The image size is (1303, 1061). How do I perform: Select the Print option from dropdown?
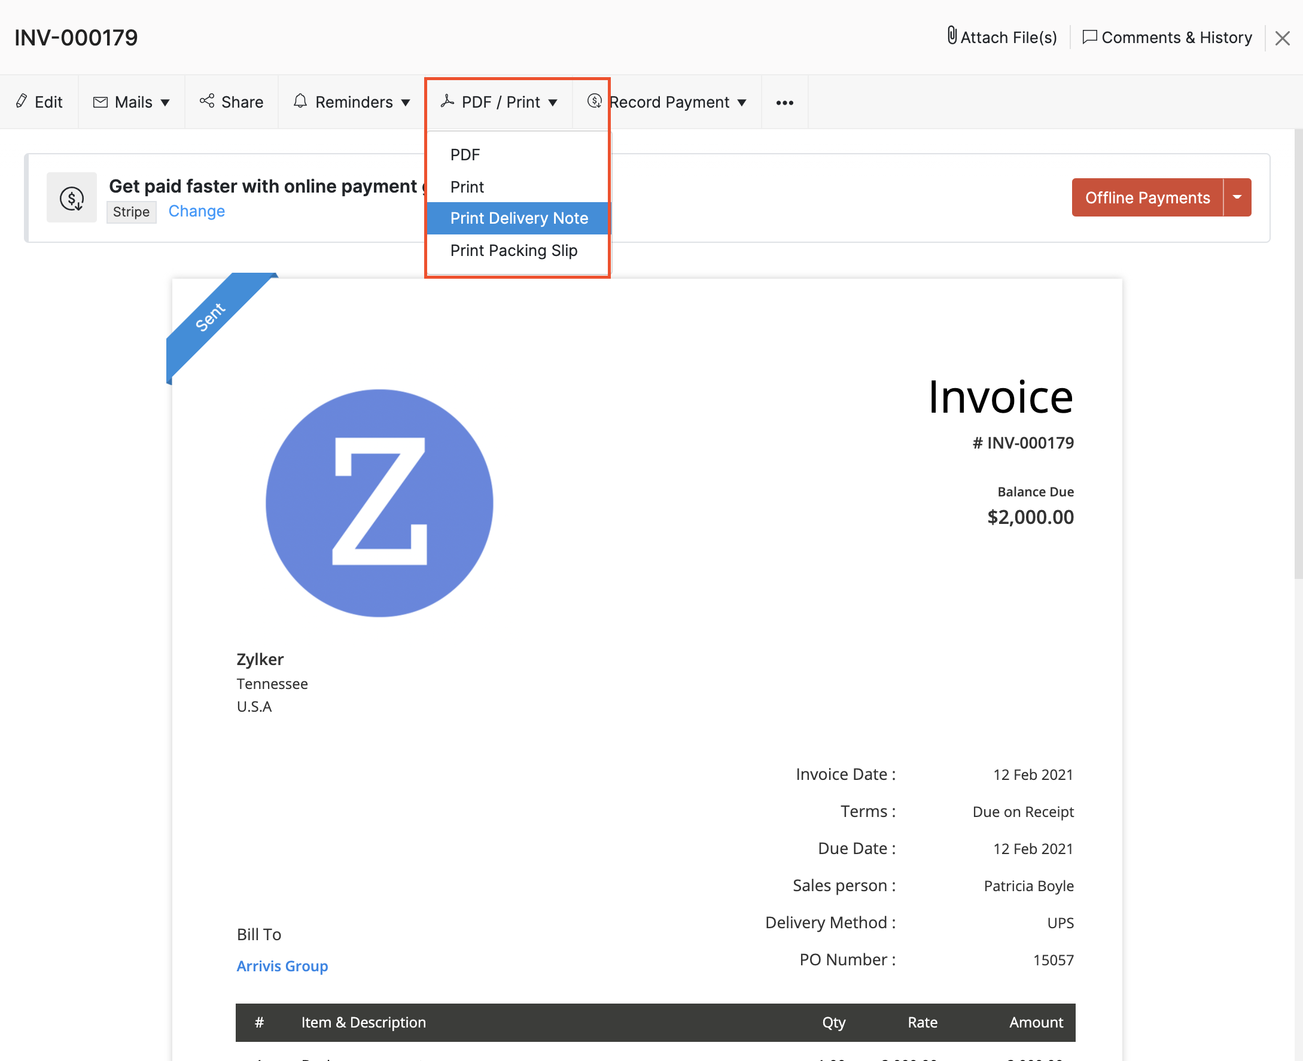[x=467, y=187]
